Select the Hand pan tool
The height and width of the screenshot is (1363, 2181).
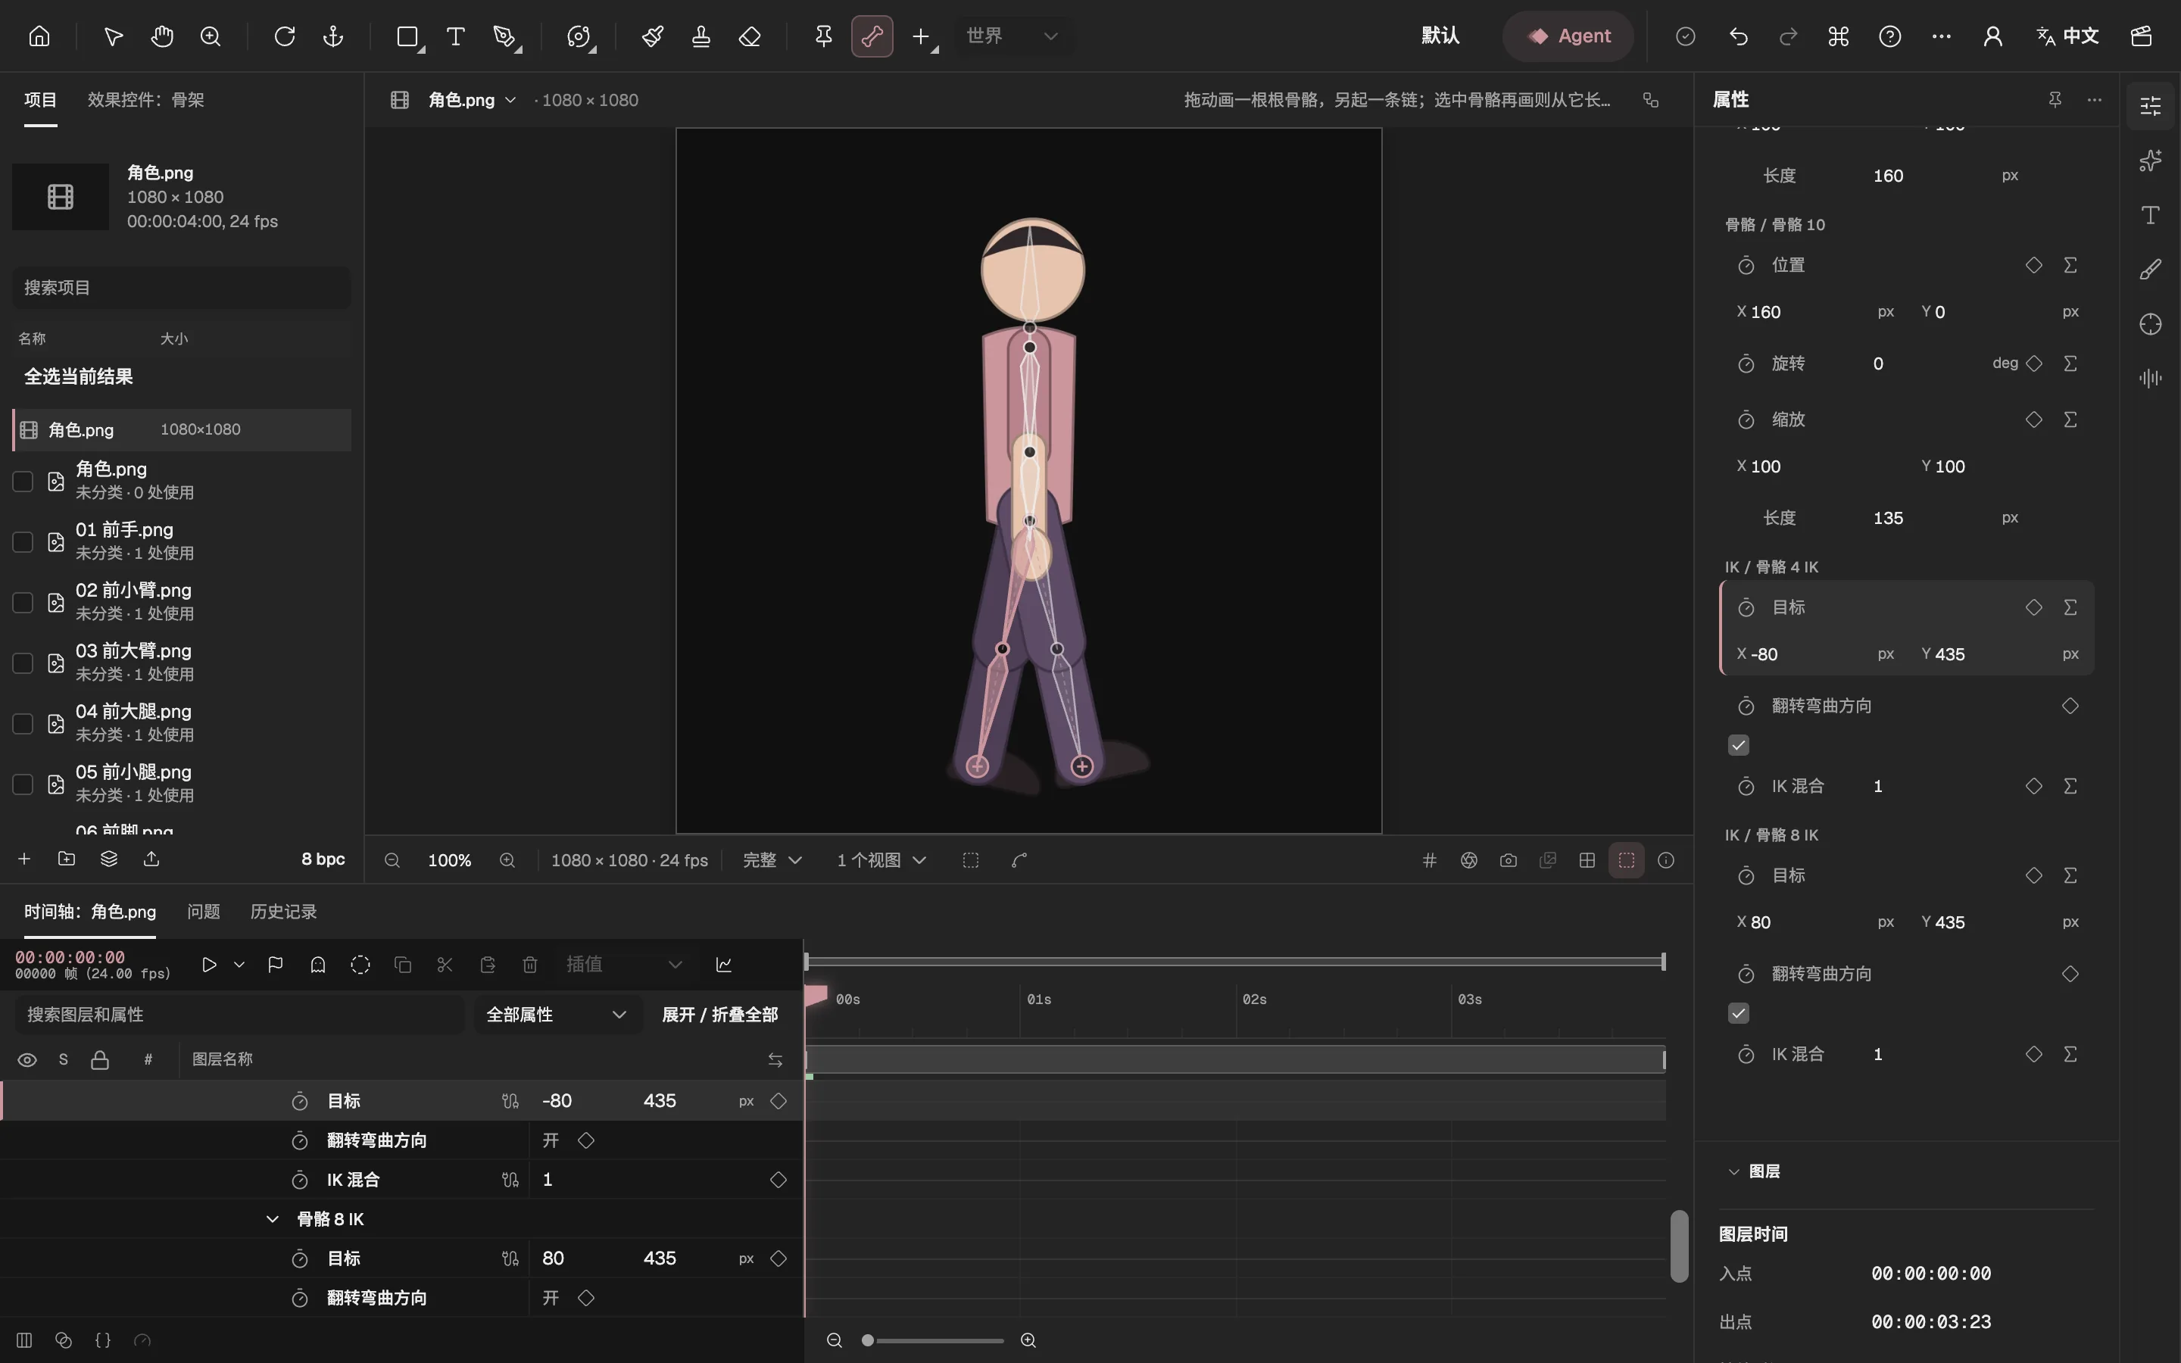point(162,36)
